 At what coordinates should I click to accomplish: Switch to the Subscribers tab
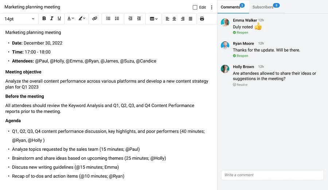tap(266, 7)
